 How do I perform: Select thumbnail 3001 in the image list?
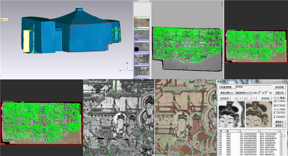(x=141, y=22)
